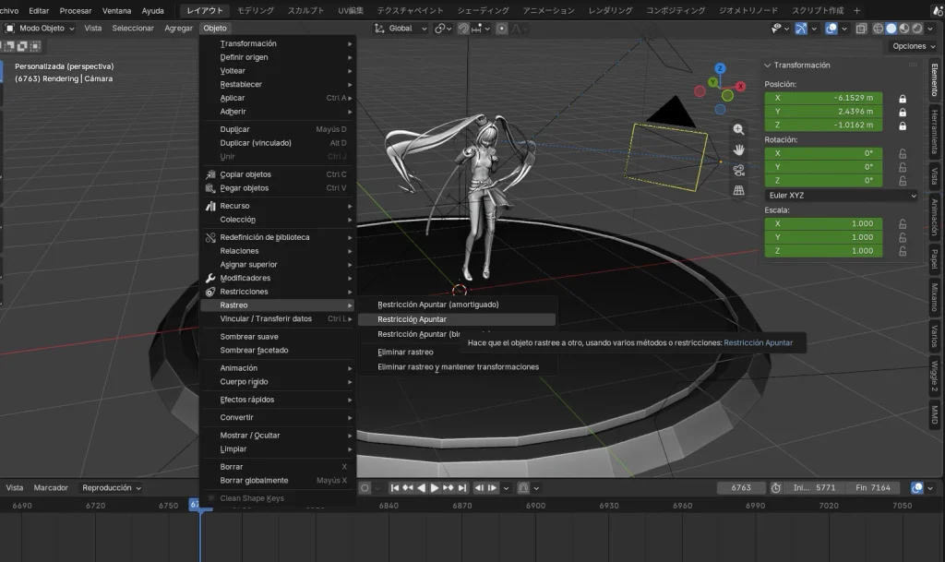Open Herramienta sidebar tab
This screenshot has width=945, height=562.
pos(934,132)
